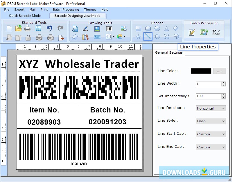Click the black Line Color swatch
Screen dimensions: 232x182
(201, 71)
